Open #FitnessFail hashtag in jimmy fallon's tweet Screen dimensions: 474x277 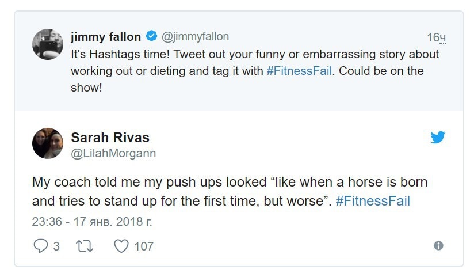299,71
